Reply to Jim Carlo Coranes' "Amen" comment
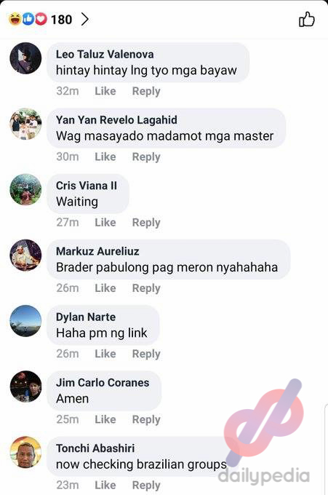The image size is (328, 495). pyautogui.click(x=146, y=419)
